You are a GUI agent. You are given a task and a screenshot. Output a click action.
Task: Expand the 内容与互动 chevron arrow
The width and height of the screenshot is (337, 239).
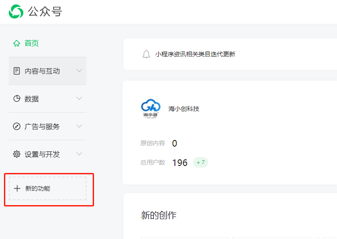79,71
